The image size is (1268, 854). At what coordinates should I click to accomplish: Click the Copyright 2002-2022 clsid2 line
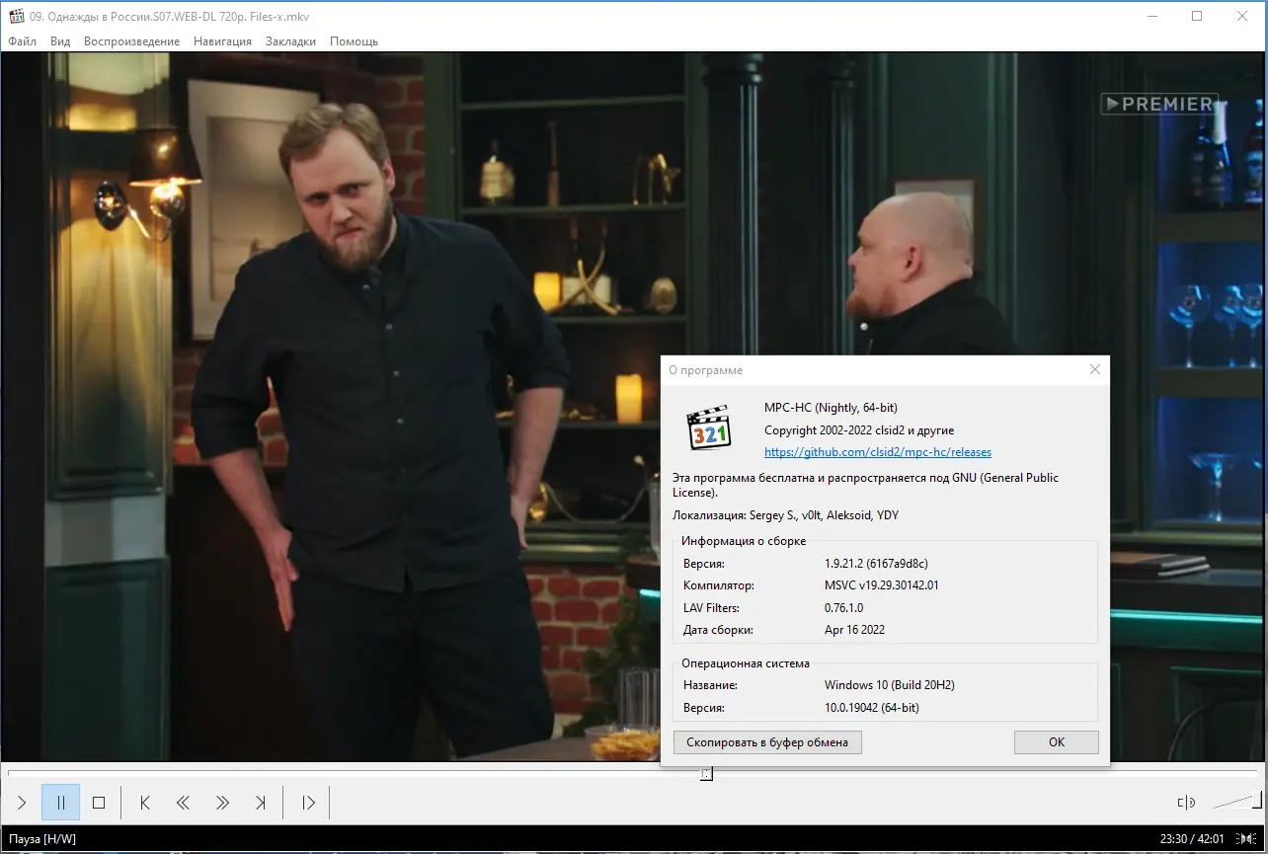point(859,430)
